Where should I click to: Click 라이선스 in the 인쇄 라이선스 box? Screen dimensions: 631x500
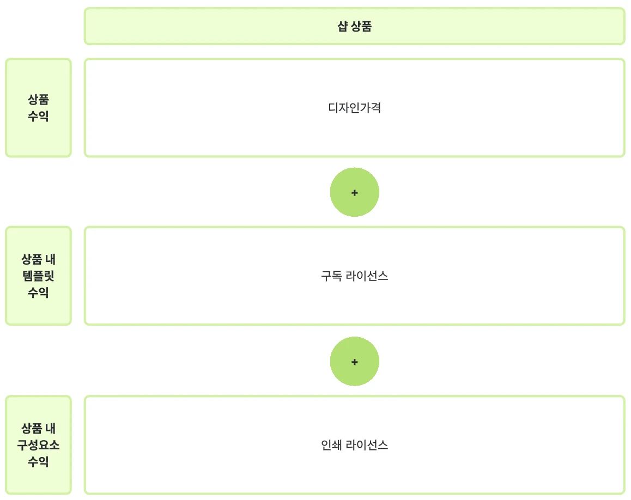[367, 445]
